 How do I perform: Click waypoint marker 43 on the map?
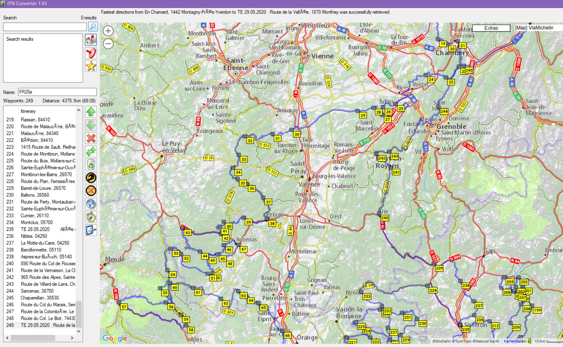pos(187,233)
